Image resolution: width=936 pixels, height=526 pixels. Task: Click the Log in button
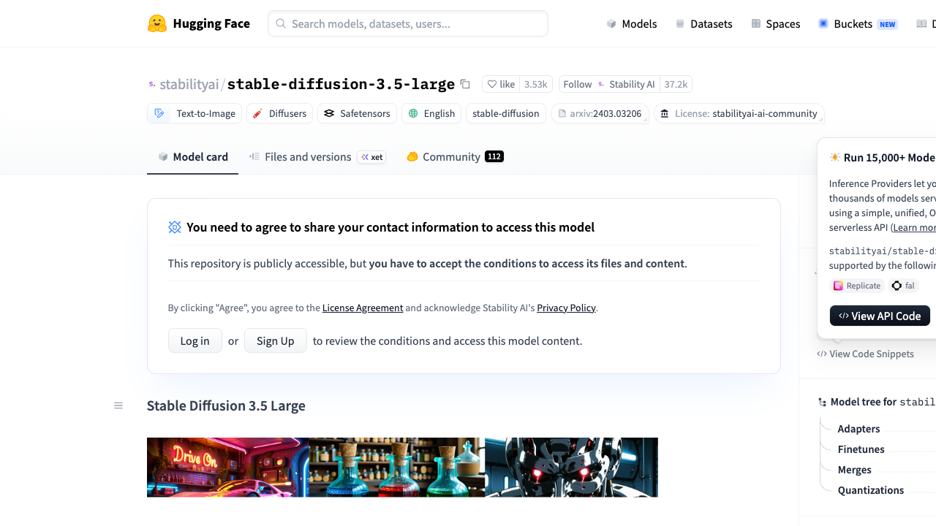[x=195, y=340]
